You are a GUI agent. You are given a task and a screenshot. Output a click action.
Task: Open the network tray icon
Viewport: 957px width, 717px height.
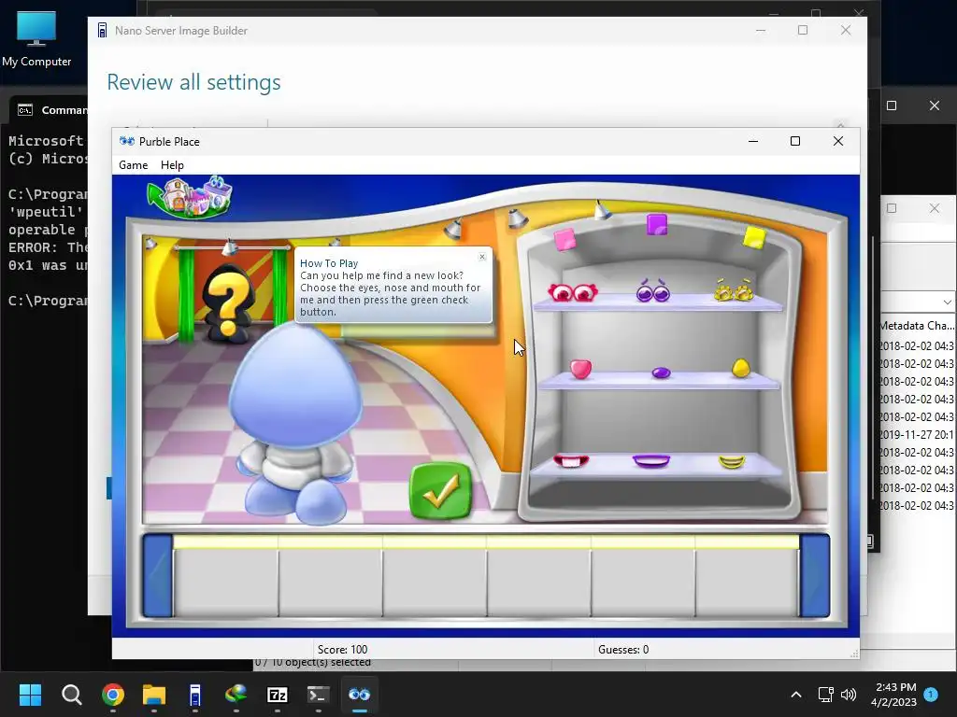tap(825, 695)
